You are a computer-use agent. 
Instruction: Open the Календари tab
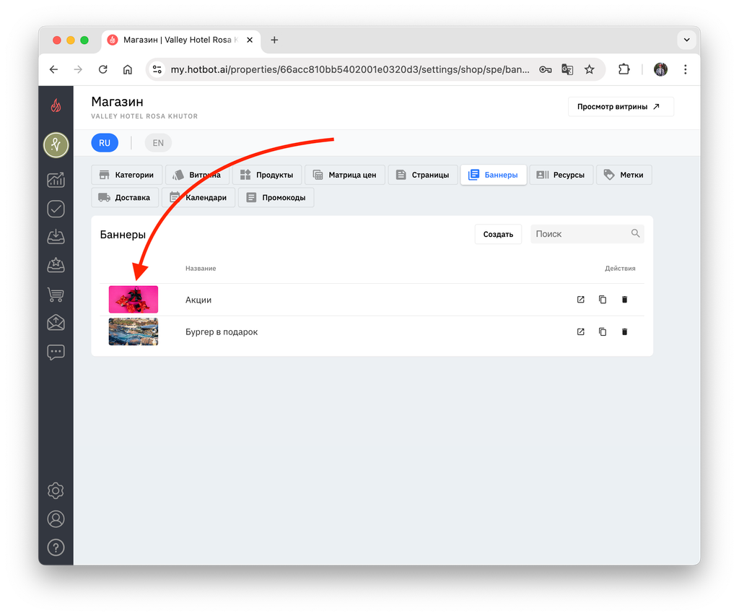[198, 198]
